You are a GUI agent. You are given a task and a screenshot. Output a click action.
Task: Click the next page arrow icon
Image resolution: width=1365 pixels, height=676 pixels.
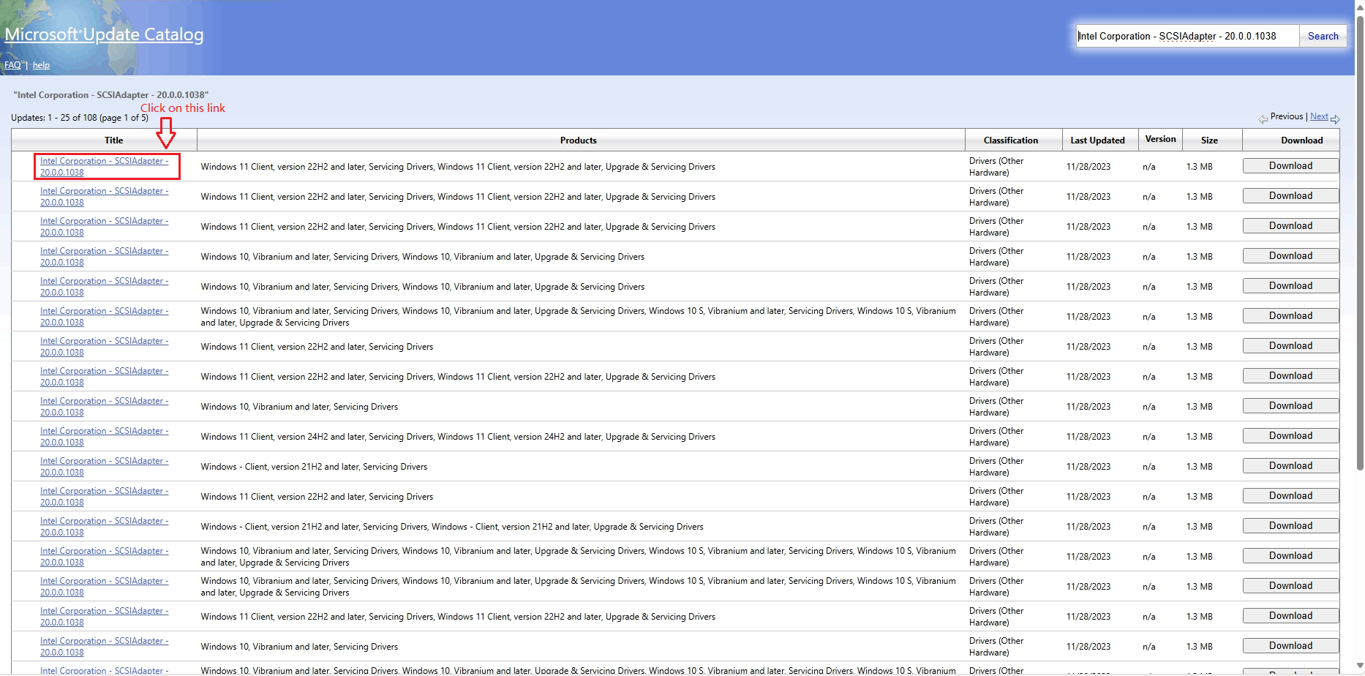coord(1335,119)
